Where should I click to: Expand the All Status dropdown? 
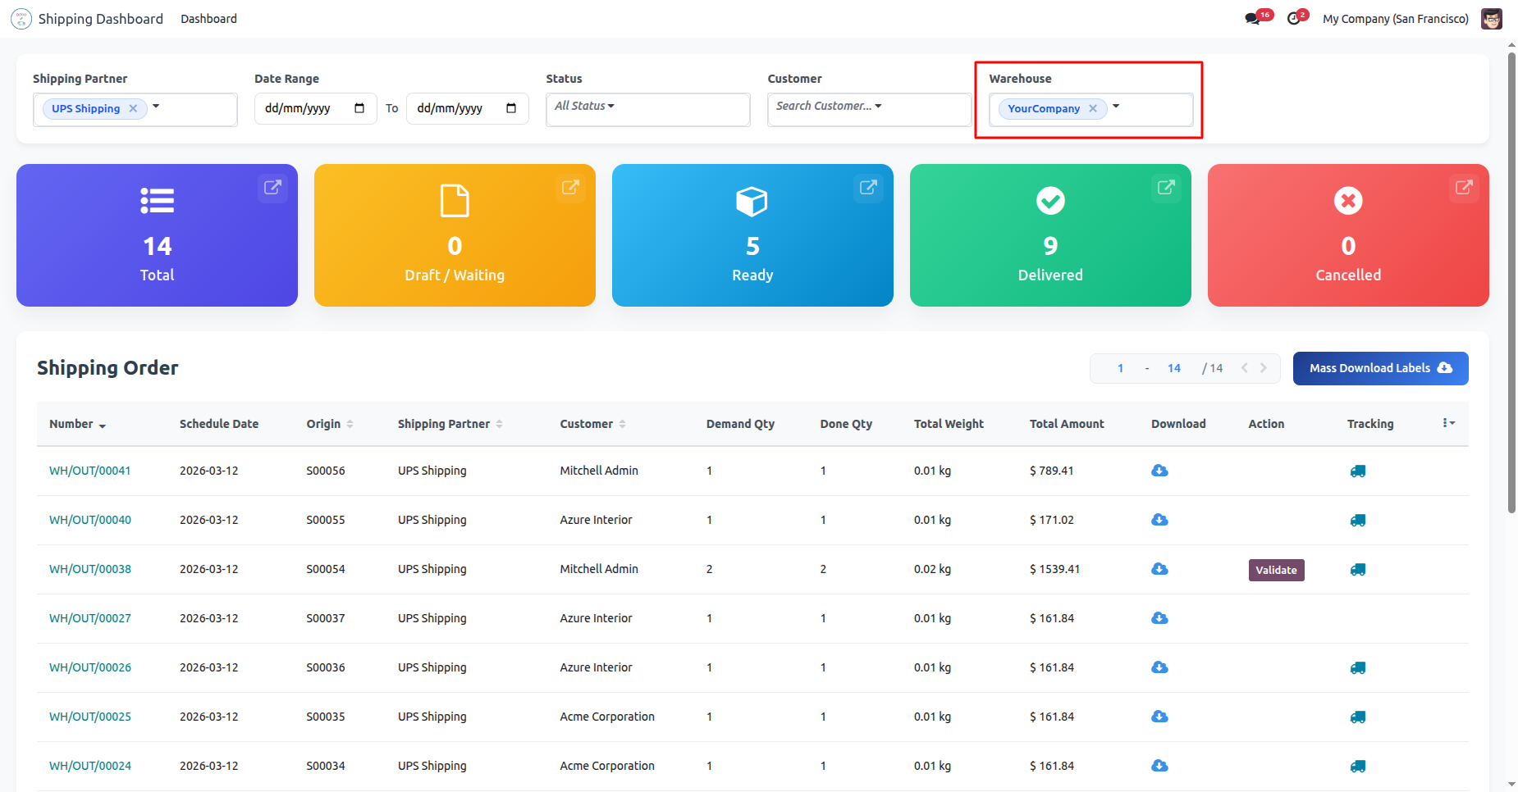click(x=584, y=106)
